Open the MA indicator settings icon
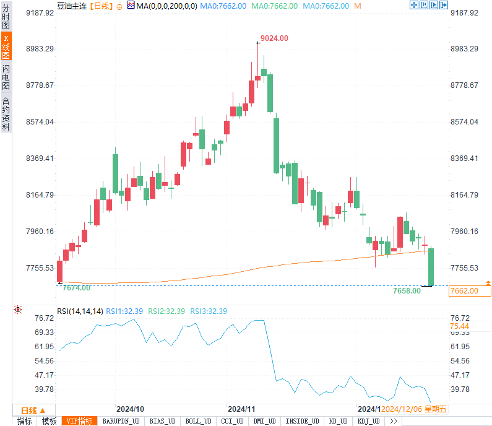The height and width of the screenshot is (426, 492). (131, 5)
